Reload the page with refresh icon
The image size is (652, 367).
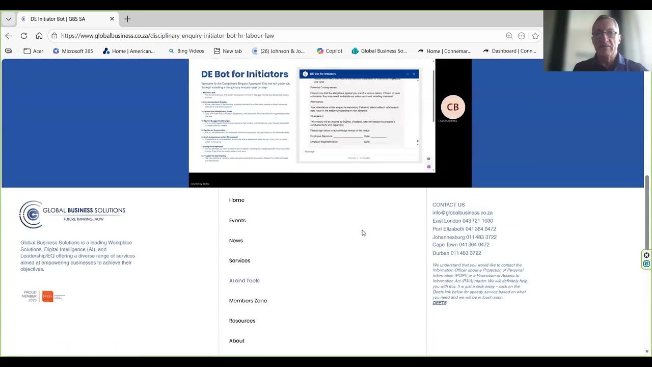pyautogui.click(x=24, y=36)
